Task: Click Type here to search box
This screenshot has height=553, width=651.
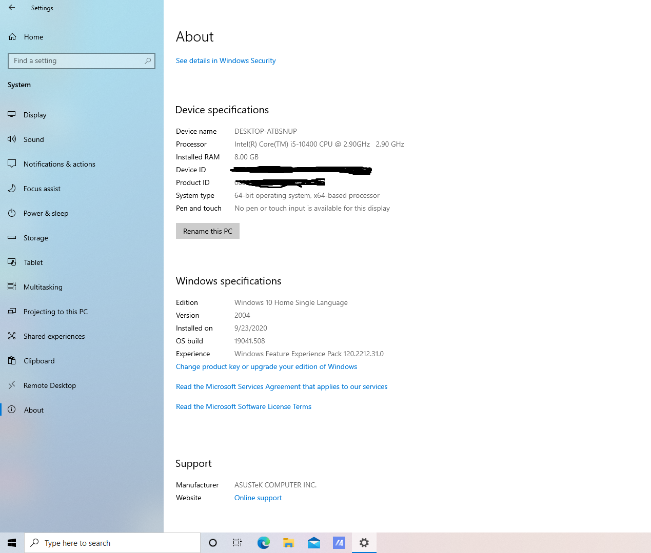Action: click(112, 543)
